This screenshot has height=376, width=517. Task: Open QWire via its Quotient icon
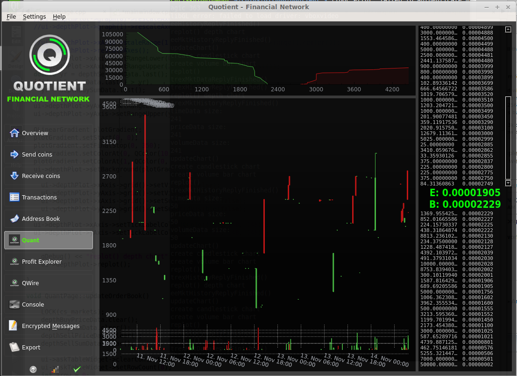pos(14,283)
